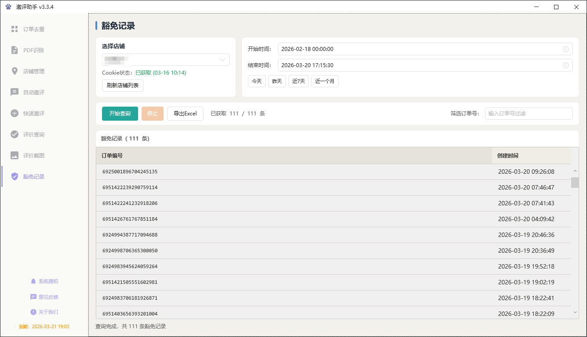Click the time 2026-03-20 07:41:43

526,204
